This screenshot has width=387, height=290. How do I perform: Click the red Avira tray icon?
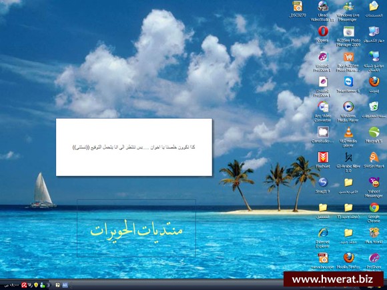point(24,285)
